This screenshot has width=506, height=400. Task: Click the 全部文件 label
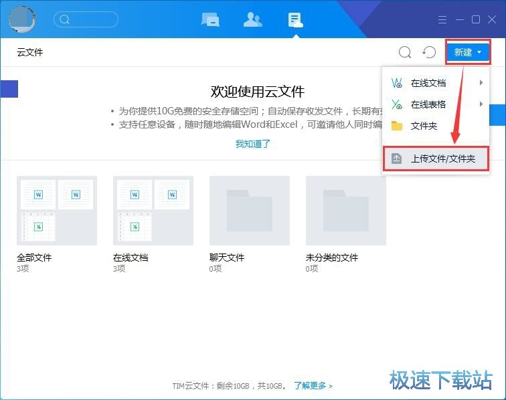coord(34,258)
